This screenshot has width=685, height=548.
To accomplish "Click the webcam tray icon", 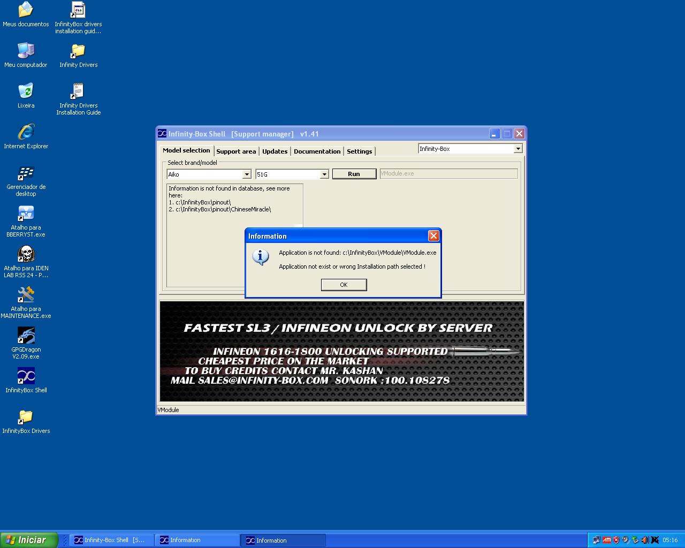I will coord(626,540).
